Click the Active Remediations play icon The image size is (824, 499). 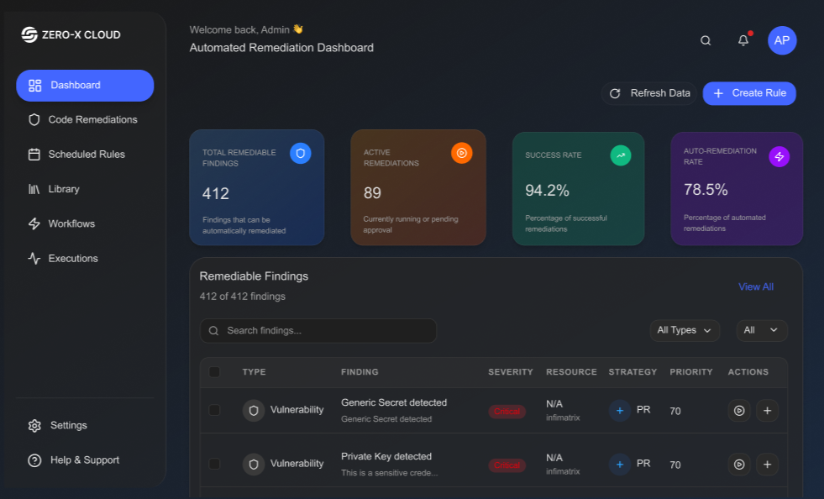(x=461, y=153)
